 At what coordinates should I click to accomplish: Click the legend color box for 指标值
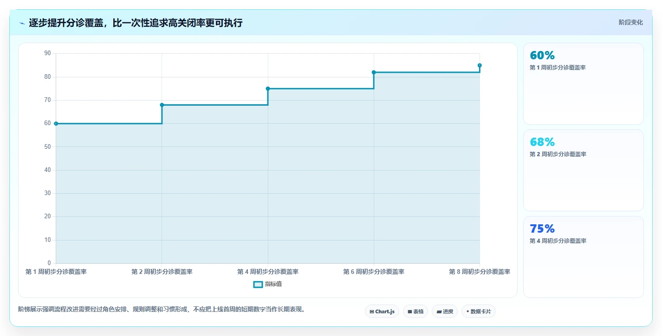[258, 284]
